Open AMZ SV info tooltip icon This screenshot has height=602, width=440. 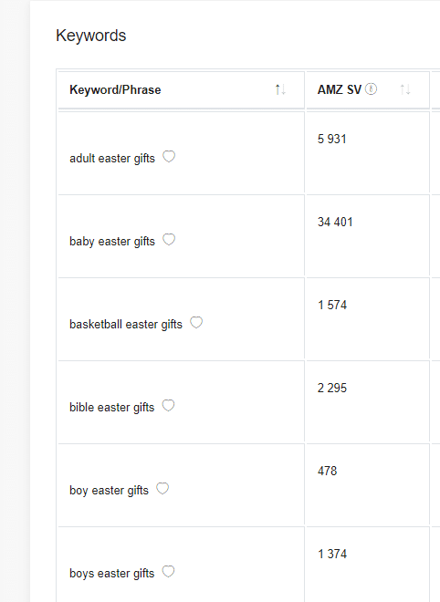tap(371, 89)
